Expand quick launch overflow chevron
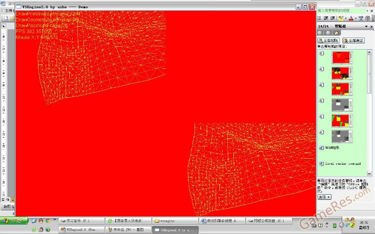The image size is (375, 234). click(55, 219)
